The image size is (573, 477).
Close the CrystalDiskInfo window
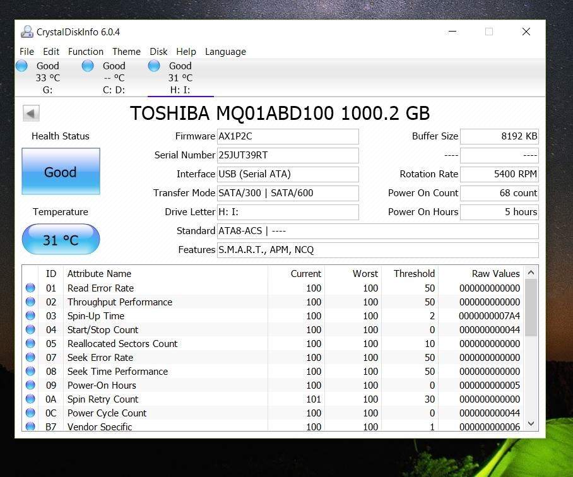coord(526,32)
